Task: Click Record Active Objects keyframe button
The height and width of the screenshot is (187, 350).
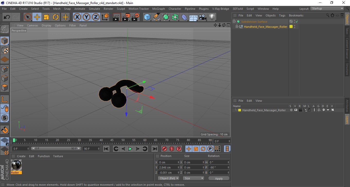Action: [164, 149]
